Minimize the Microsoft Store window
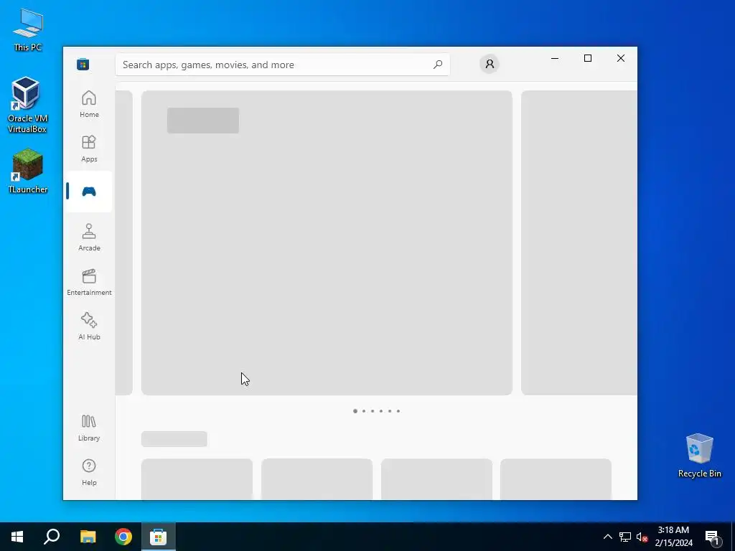 [x=555, y=58]
